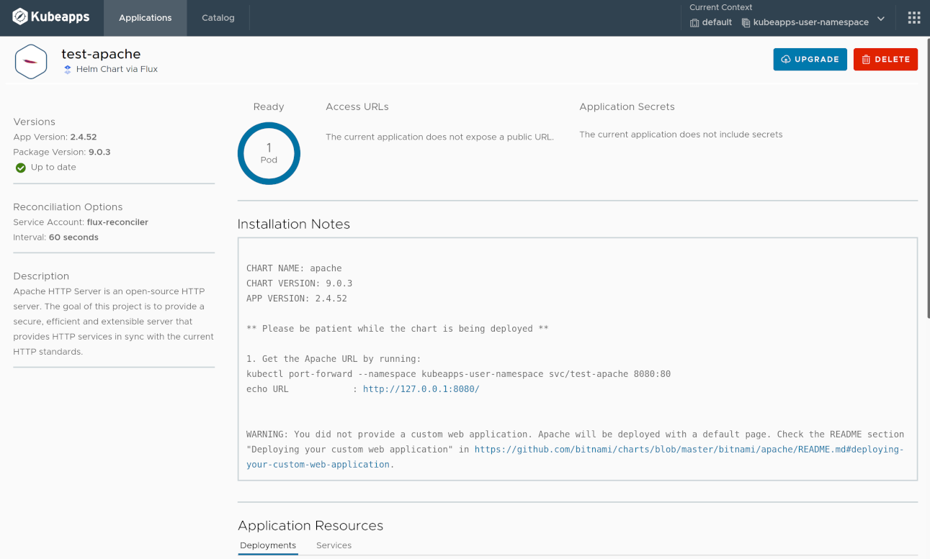Switch to the Catalog tab
The image size is (930, 559).
[x=218, y=18]
